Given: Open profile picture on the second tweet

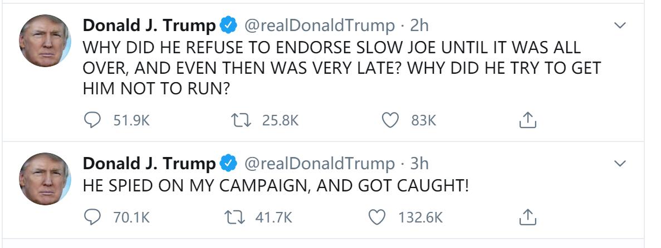Looking at the screenshot, I should point(45,179).
